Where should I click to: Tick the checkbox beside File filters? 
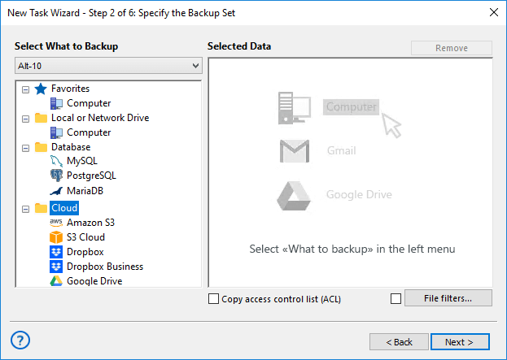(x=396, y=299)
